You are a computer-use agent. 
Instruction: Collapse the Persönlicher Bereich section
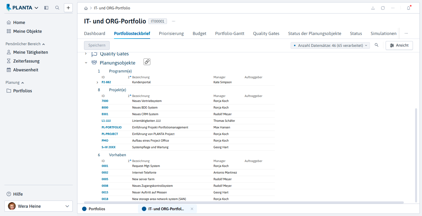[x=25, y=44]
